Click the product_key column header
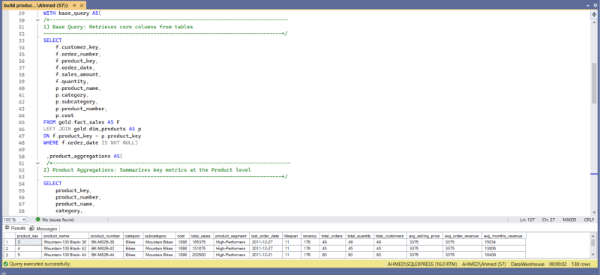 (28, 236)
